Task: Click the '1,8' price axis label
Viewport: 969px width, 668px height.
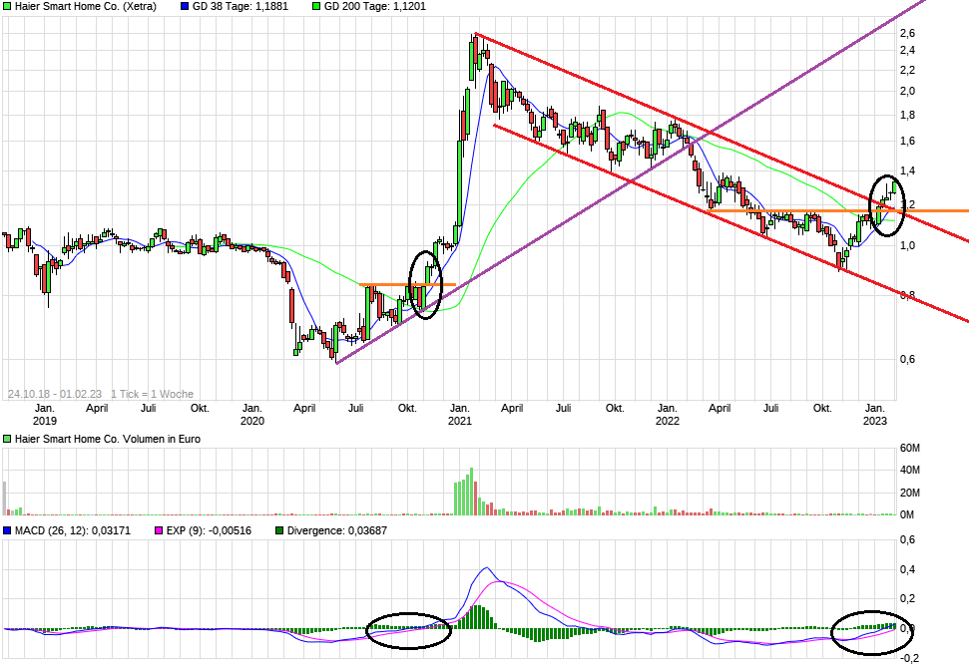Action: click(x=908, y=115)
